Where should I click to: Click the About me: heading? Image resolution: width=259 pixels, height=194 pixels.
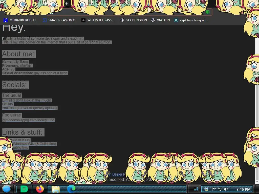tap(19, 54)
